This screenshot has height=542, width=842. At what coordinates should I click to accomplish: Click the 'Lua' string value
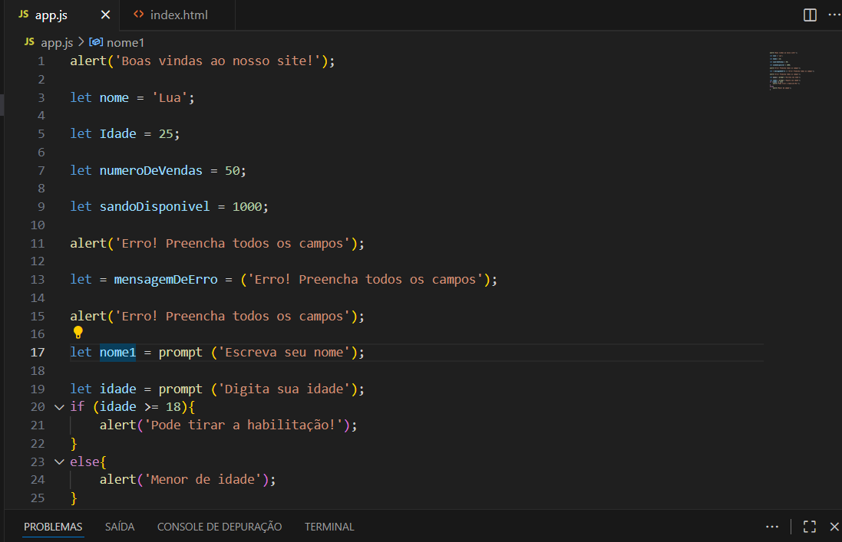[x=170, y=97]
